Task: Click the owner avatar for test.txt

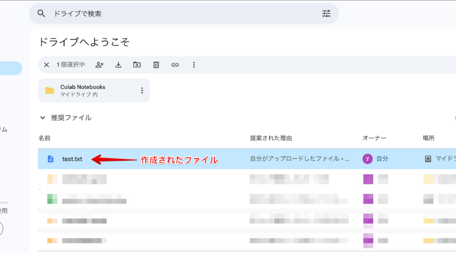Action: (368, 159)
